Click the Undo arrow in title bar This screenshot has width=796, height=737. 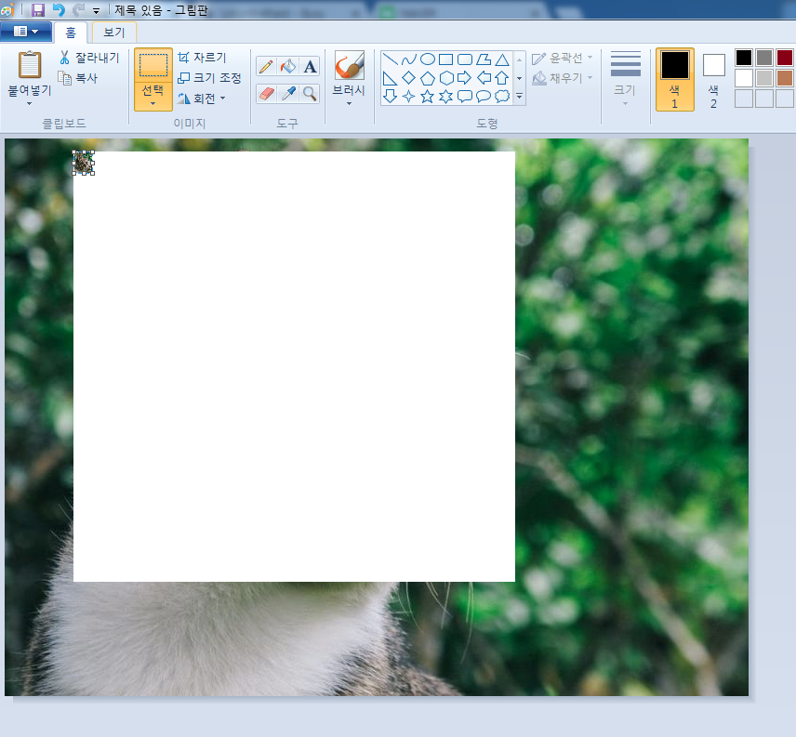tap(59, 9)
